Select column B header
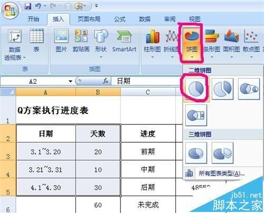 tap(98, 92)
